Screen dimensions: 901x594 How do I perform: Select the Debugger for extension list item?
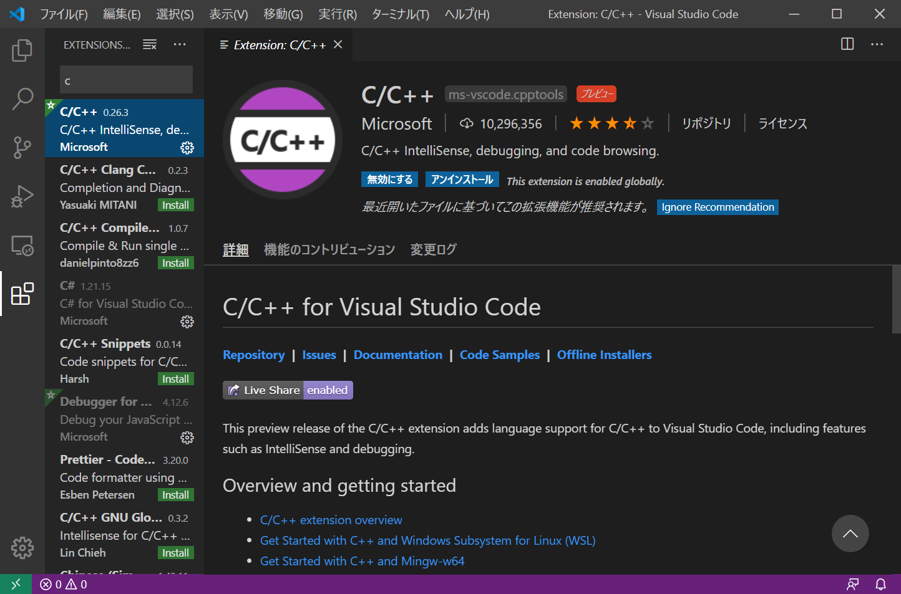(x=125, y=419)
